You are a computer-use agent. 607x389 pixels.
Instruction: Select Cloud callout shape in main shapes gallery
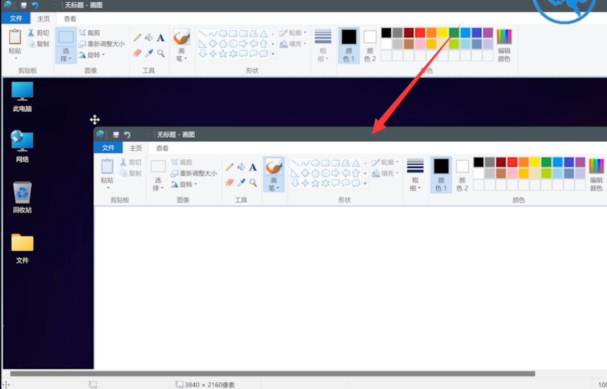point(263,54)
